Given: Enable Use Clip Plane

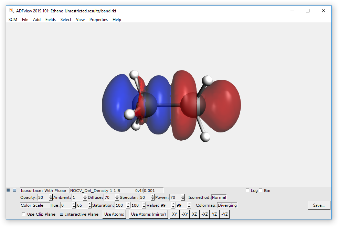Looking at the screenshot, I should pyautogui.click(x=23, y=214).
